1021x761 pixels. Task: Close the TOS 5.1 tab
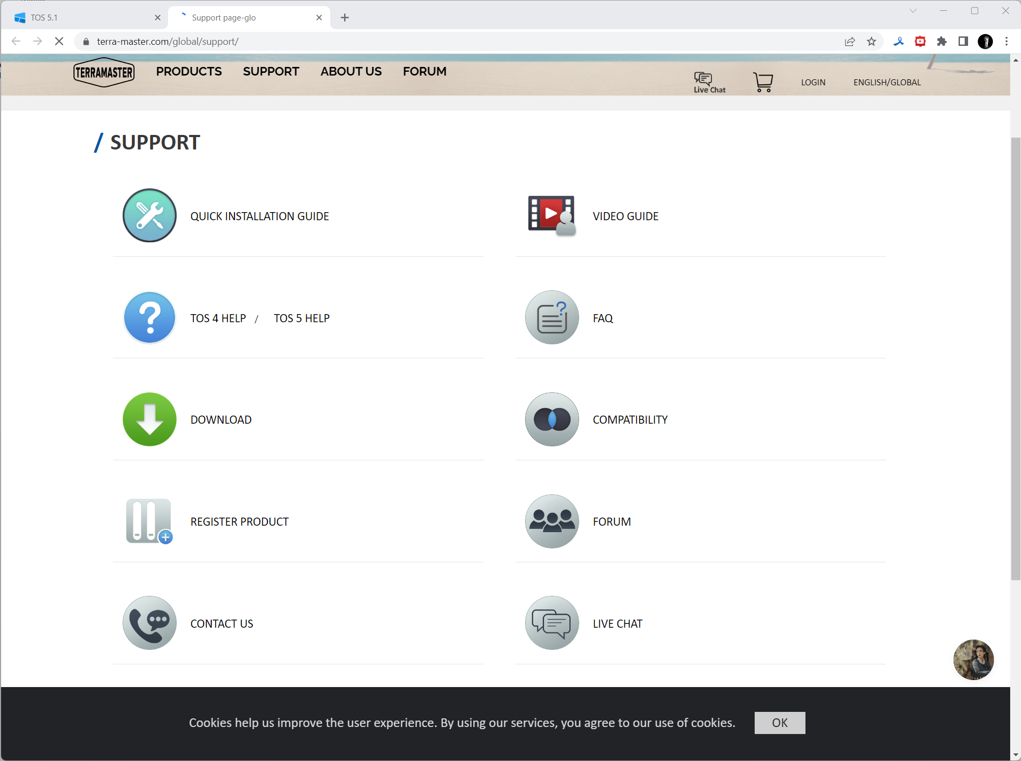[157, 18]
